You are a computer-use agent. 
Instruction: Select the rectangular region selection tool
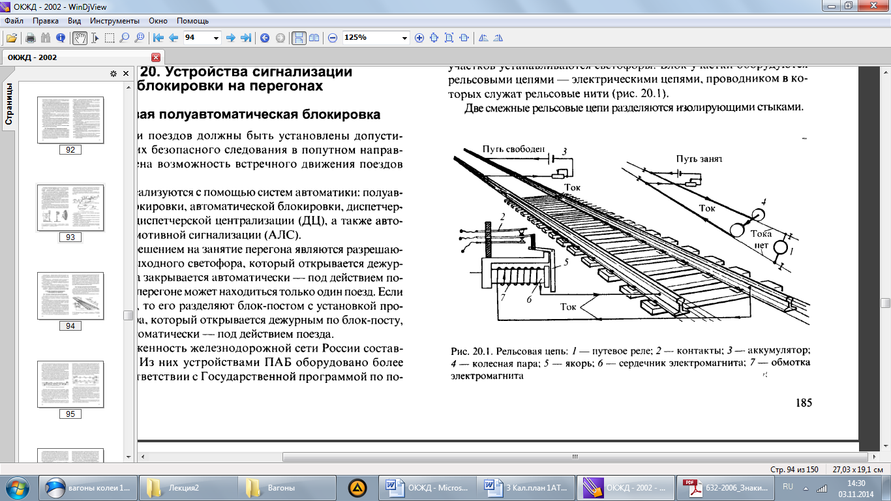click(110, 38)
